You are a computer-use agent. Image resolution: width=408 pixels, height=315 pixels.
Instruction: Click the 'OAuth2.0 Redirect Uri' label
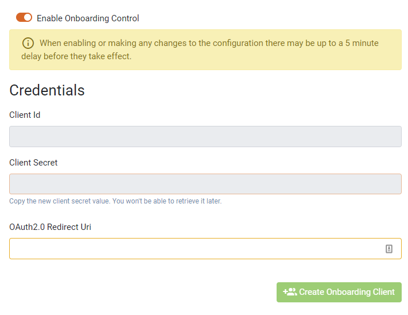coord(50,227)
